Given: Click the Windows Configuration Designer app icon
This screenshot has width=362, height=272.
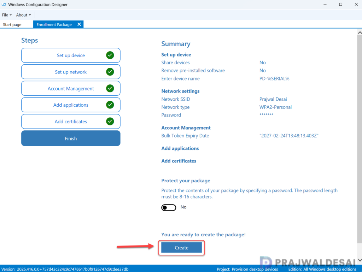Looking at the screenshot, I should point(4,4).
